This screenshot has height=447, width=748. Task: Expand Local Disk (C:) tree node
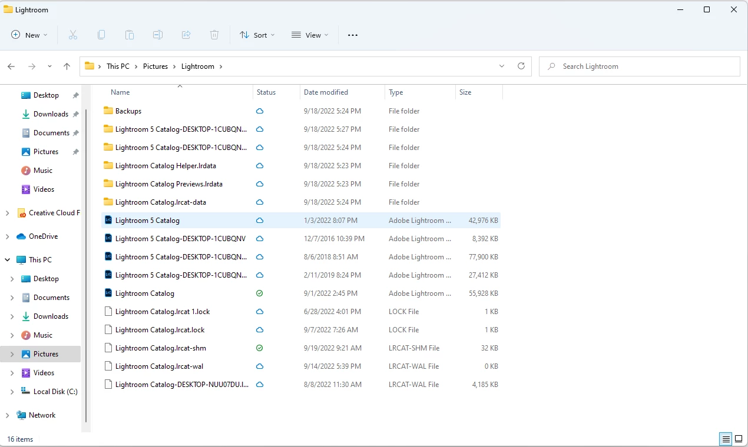pyautogui.click(x=12, y=392)
